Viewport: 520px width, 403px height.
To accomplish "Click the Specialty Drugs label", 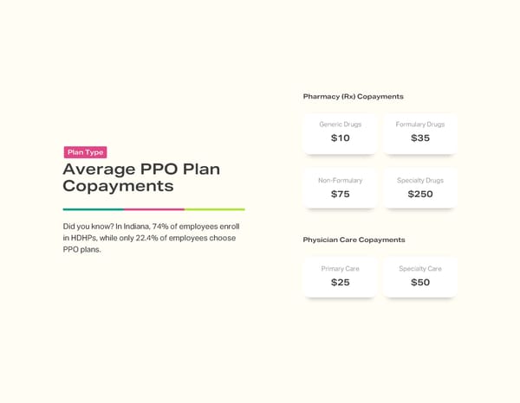I will 420,181.
